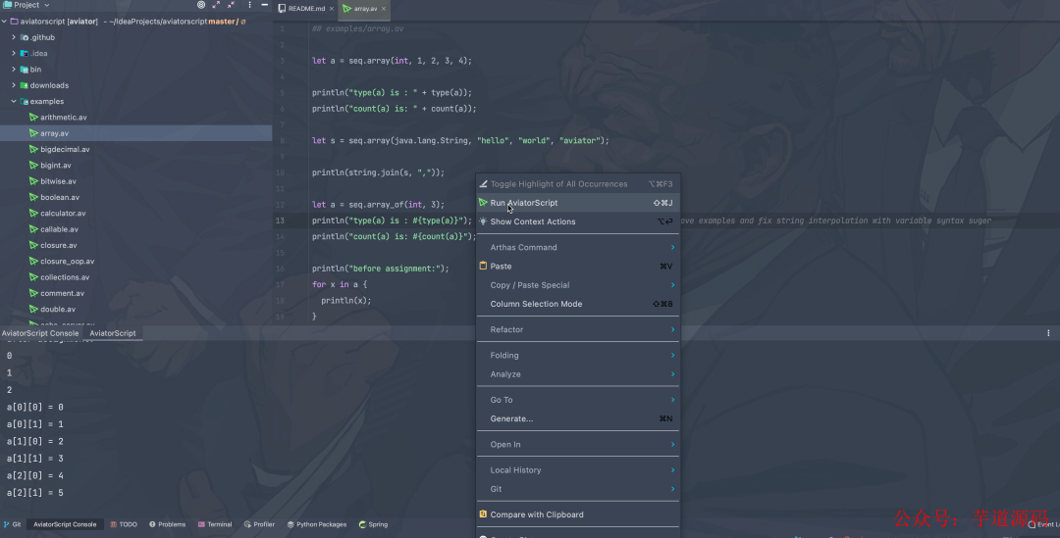Screen dimensions: 1060x538
Task: Expand the bin folder
Action: [x=14, y=70]
